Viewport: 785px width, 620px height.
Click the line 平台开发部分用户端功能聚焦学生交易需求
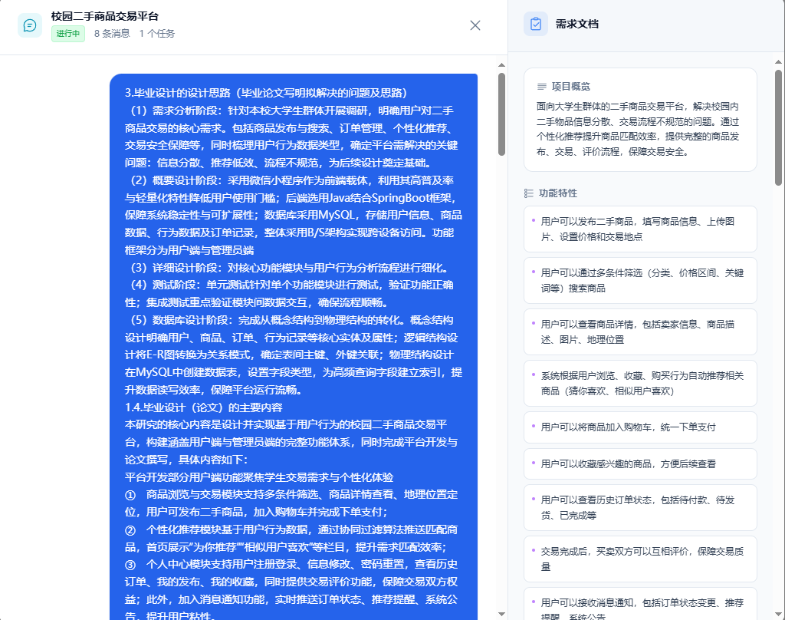point(259,477)
